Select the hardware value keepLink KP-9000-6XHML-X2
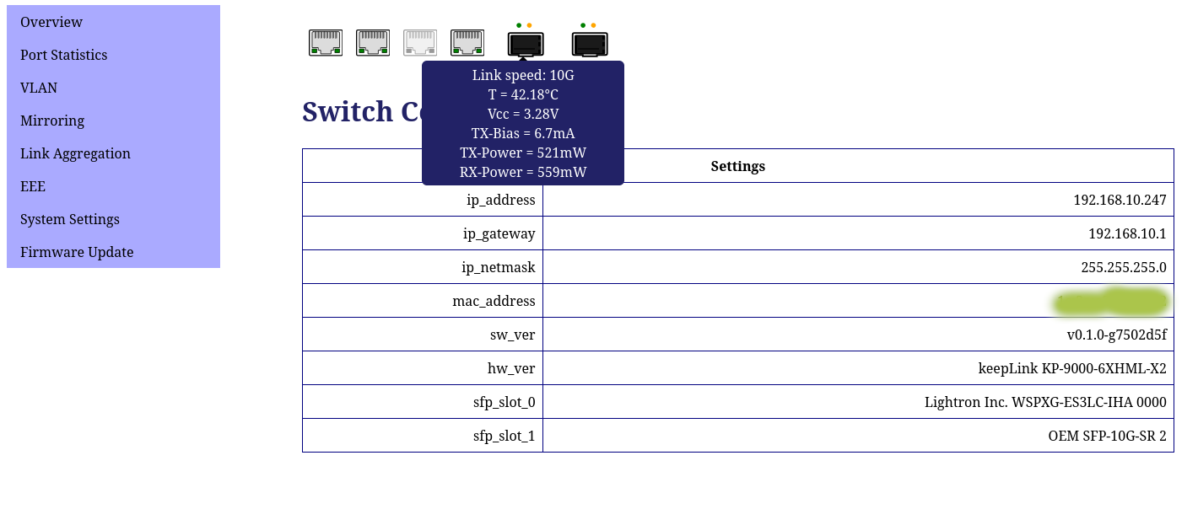This screenshot has width=1198, height=525. (1072, 368)
